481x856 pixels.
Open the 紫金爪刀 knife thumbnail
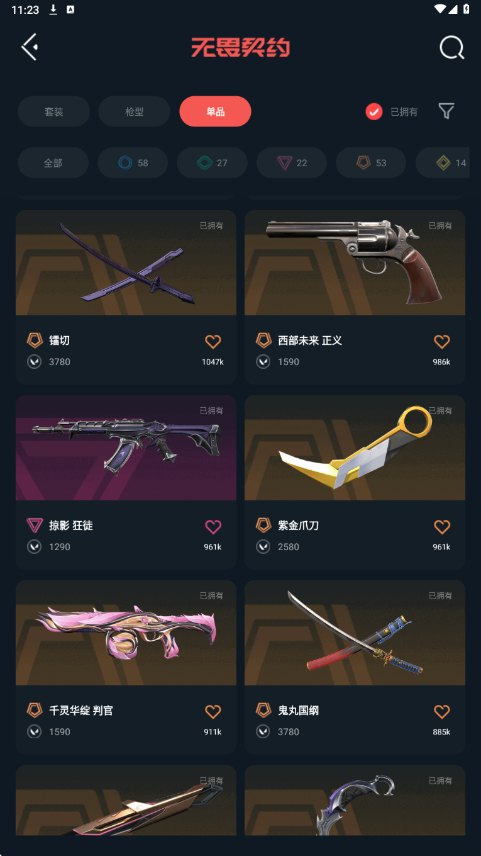tap(355, 448)
